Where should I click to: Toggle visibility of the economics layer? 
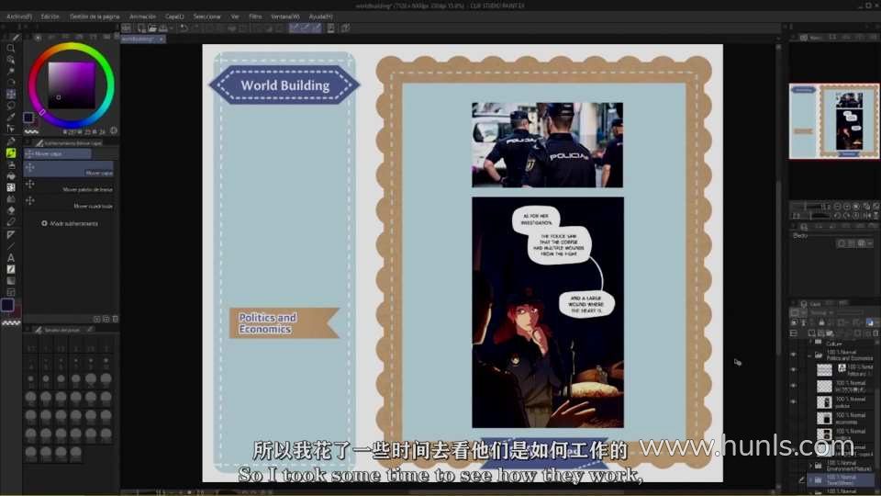pos(794,418)
